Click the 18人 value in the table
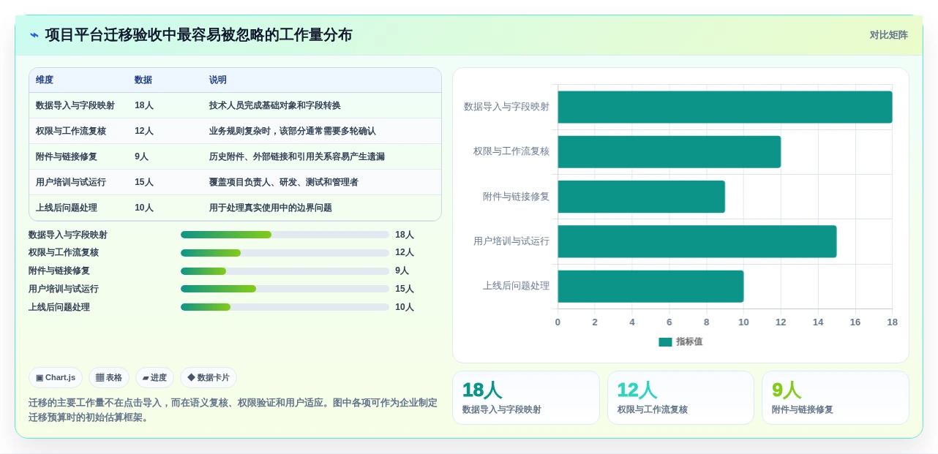 coord(144,105)
